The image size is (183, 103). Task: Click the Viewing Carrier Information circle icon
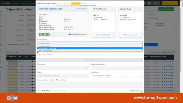(69, 34)
